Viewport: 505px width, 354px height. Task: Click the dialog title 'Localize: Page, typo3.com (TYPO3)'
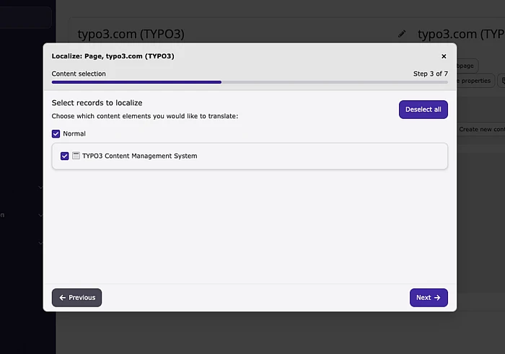113,56
